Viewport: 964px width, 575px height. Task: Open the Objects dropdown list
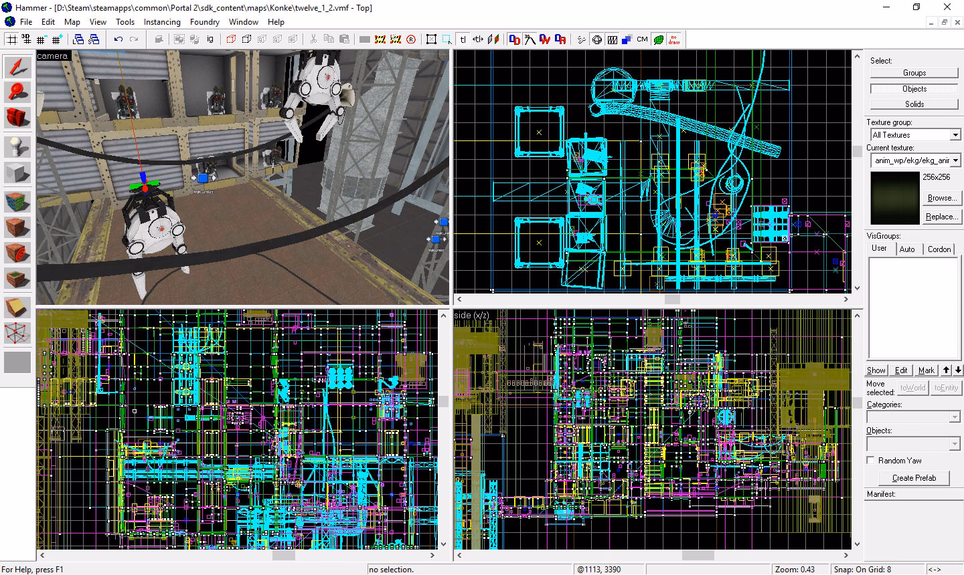pyautogui.click(x=955, y=444)
